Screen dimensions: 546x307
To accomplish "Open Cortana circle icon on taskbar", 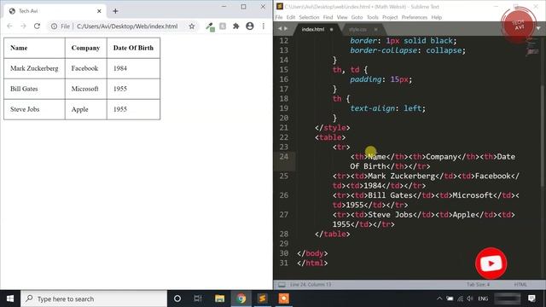I will pyautogui.click(x=177, y=298).
